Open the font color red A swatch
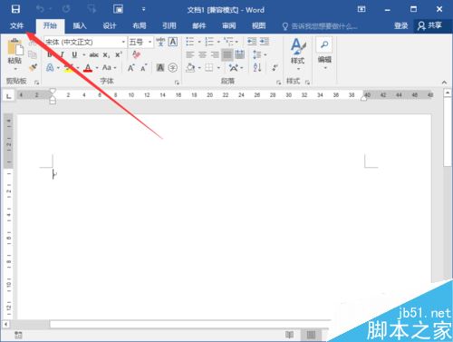The height and width of the screenshot is (342, 453). [88, 68]
